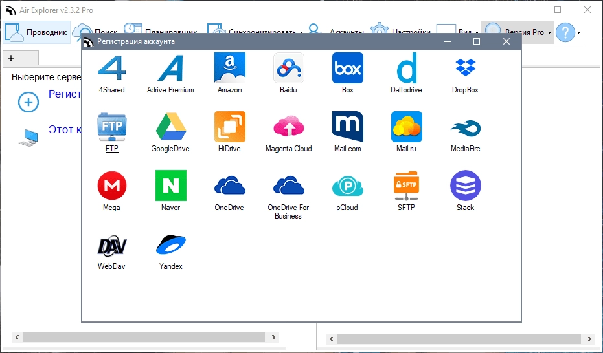Minimize the Регистрация аккаунта dialog
The width and height of the screenshot is (603, 353).
(448, 41)
